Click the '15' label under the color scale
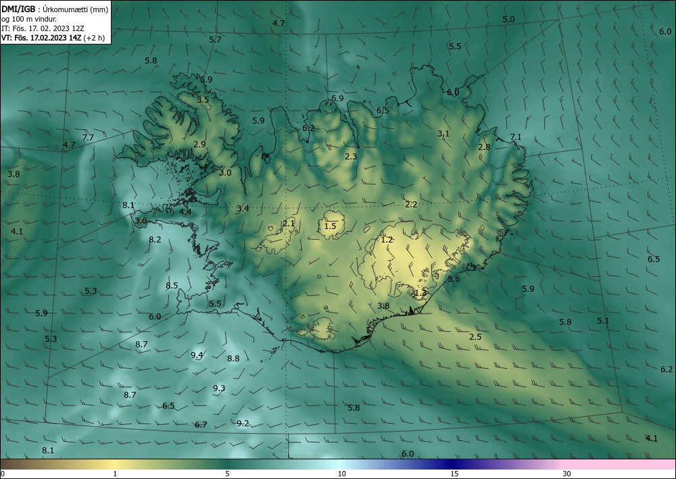The image size is (676, 479). pyautogui.click(x=454, y=474)
